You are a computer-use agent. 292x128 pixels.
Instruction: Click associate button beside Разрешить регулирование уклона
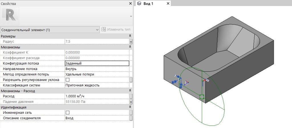click(x=131, y=80)
